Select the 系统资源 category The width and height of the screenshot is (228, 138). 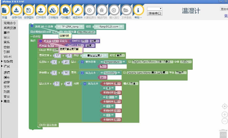(x=10, y=28)
